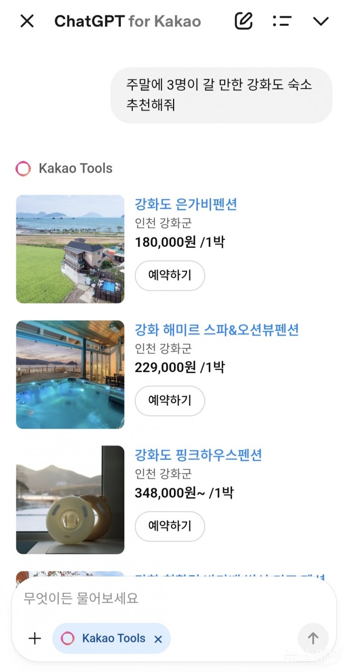The width and height of the screenshot is (348, 672).
Task: Collapse the chat with the chevron icon
Action: [321, 21]
